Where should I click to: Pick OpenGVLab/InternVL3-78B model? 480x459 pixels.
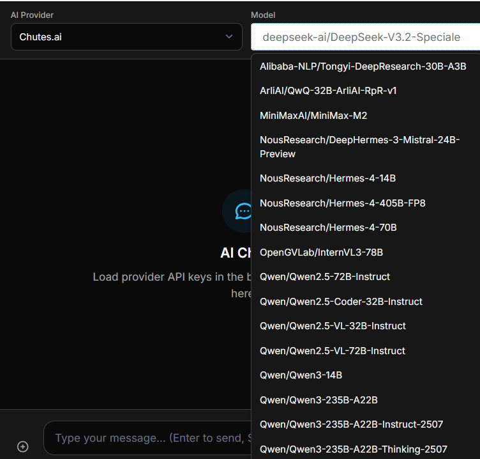[x=321, y=253]
